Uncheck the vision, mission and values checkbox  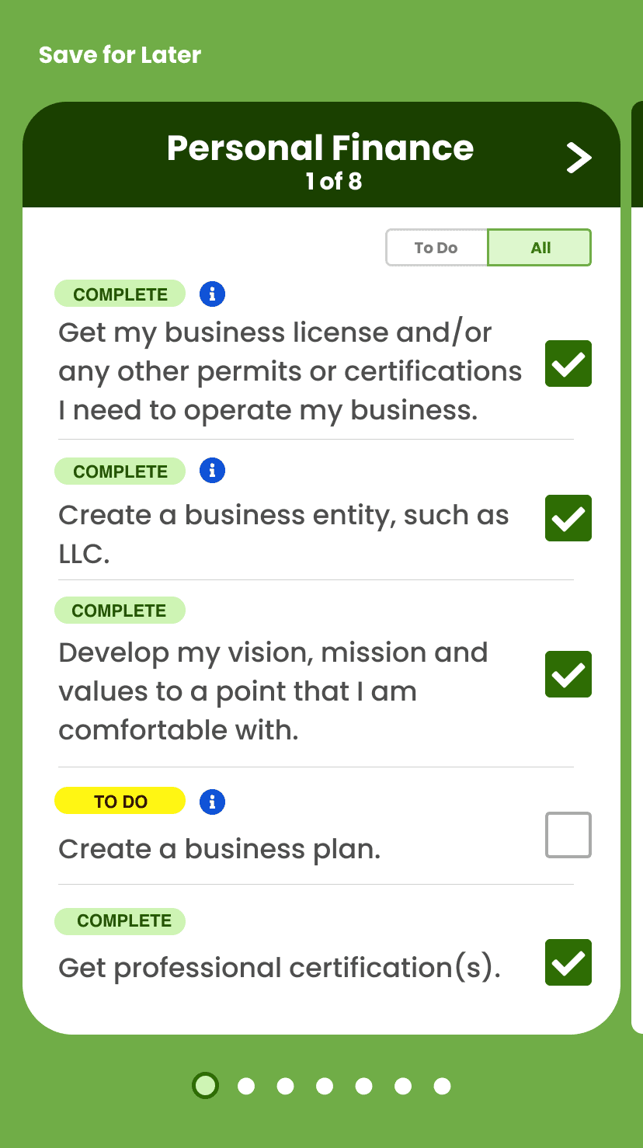coord(568,674)
